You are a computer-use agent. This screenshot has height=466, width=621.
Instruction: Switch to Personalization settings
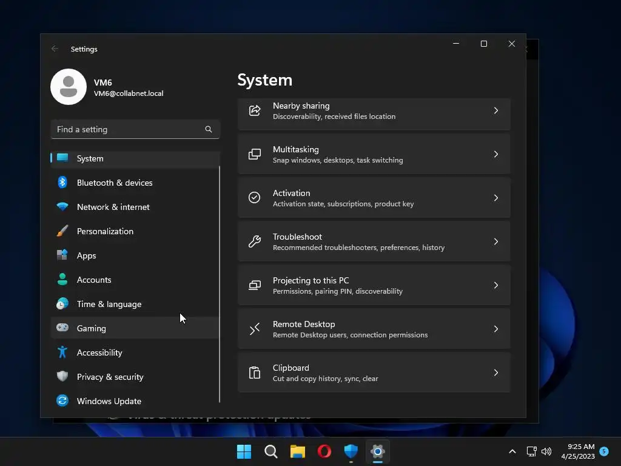135,231
